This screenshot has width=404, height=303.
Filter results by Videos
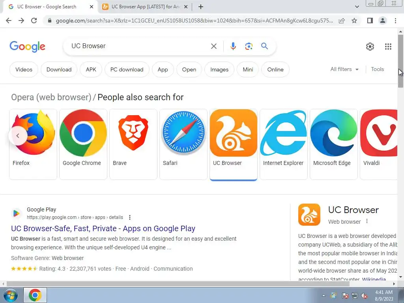(x=24, y=69)
